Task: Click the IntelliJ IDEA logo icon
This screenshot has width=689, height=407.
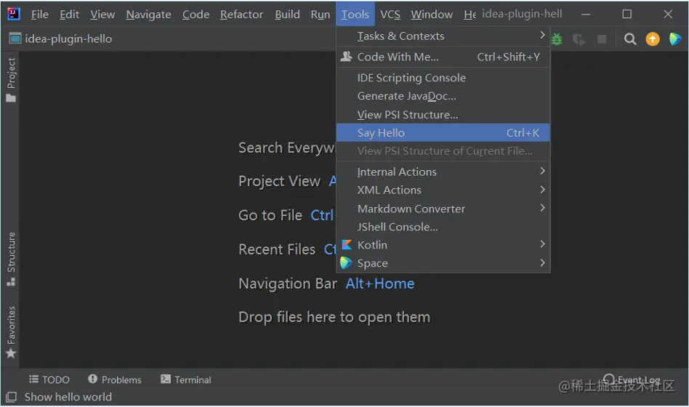Action: 14,14
